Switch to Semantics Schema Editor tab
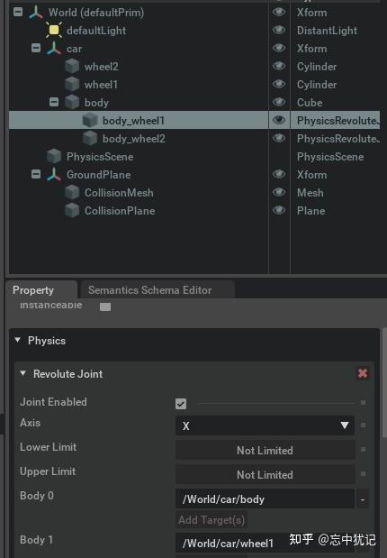Viewport: 387px width, 558px height. coord(149,290)
